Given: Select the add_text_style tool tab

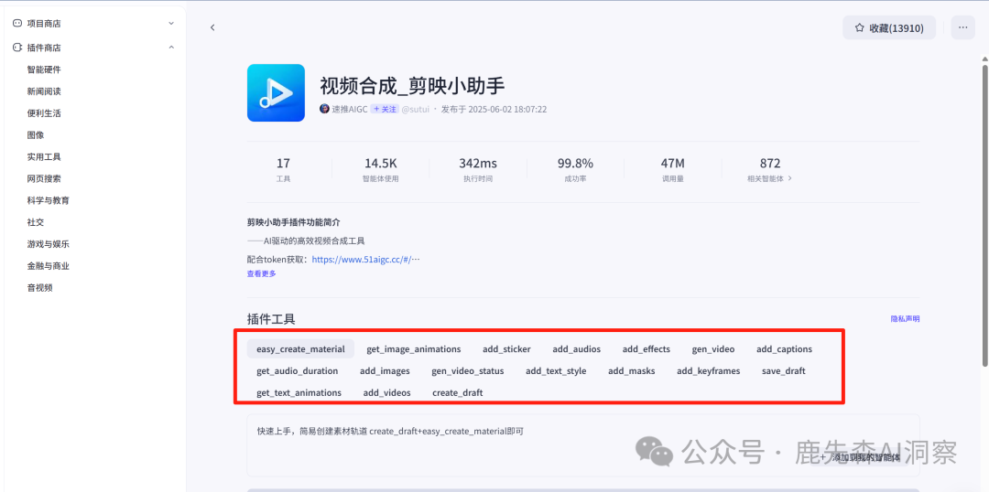Looking at the screenshot, I should 557,371.
